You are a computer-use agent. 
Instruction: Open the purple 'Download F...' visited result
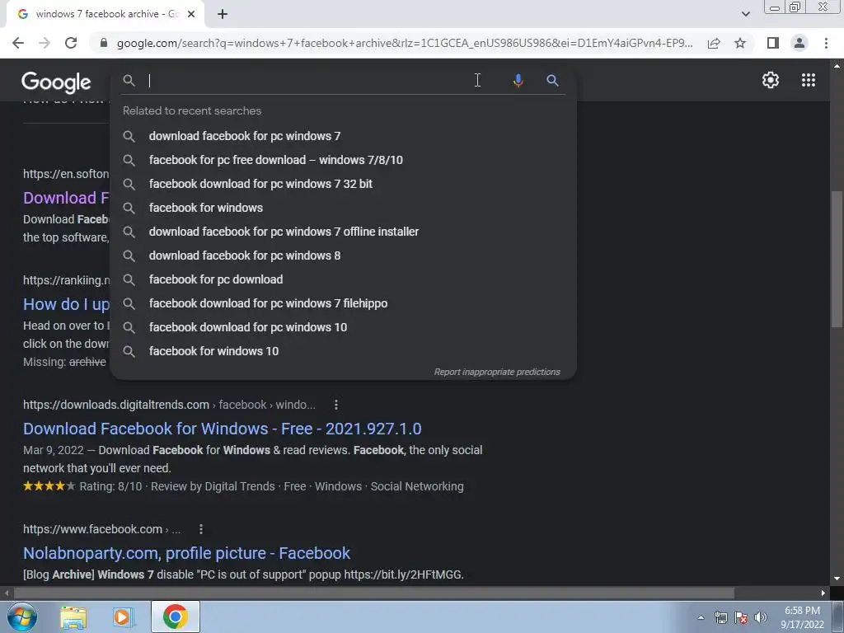(66, 198)
